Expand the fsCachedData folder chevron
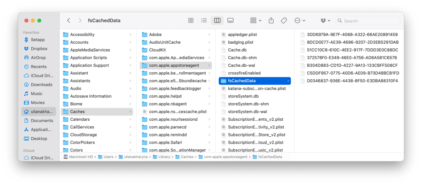Screen dimensions: 422x185 288,81
